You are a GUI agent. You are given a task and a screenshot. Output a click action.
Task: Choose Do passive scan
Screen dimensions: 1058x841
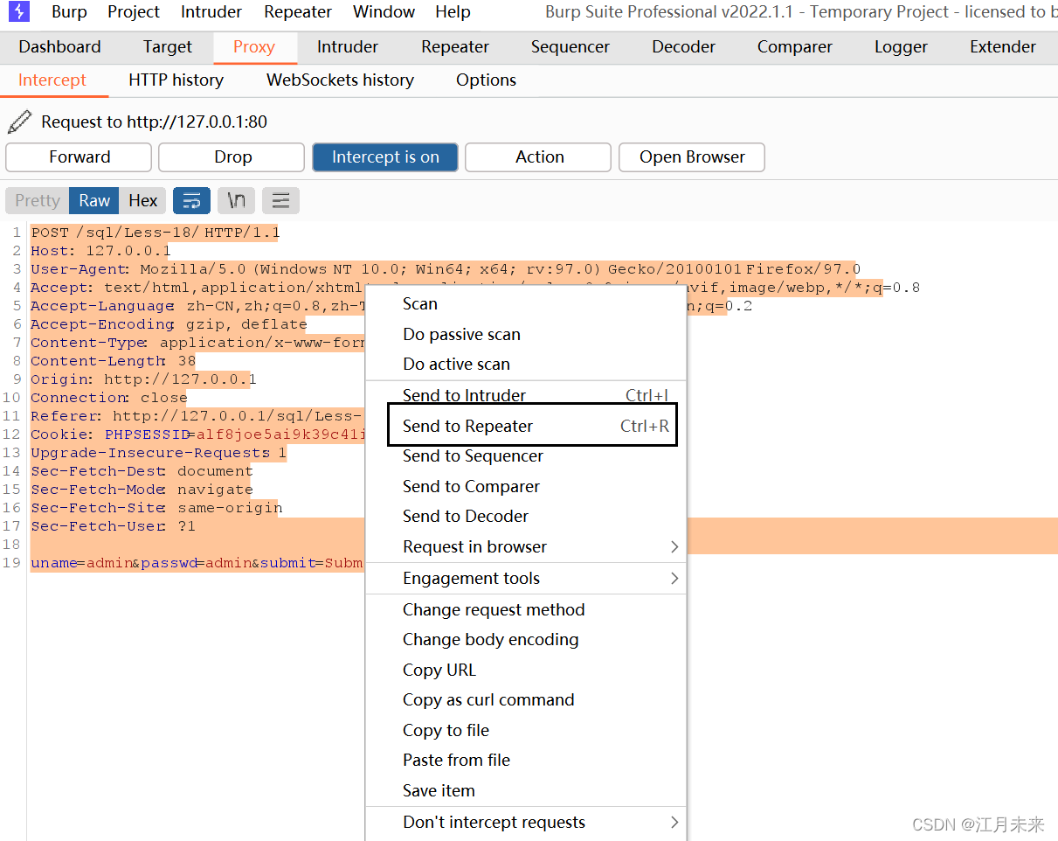(526, 334)
